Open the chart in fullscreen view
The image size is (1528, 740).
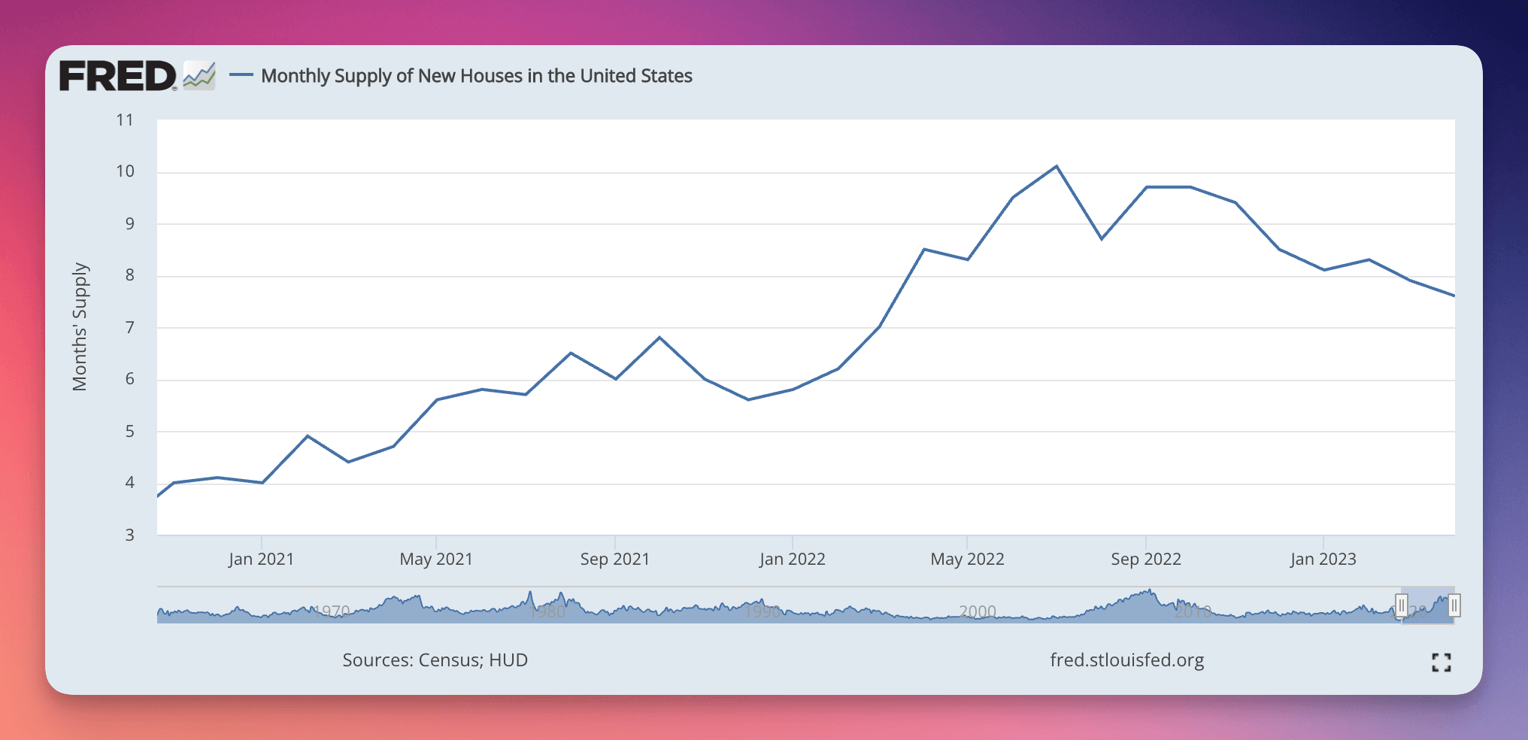[1441, 662]
